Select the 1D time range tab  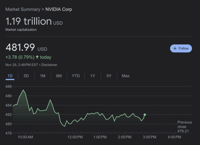point(10,76)
